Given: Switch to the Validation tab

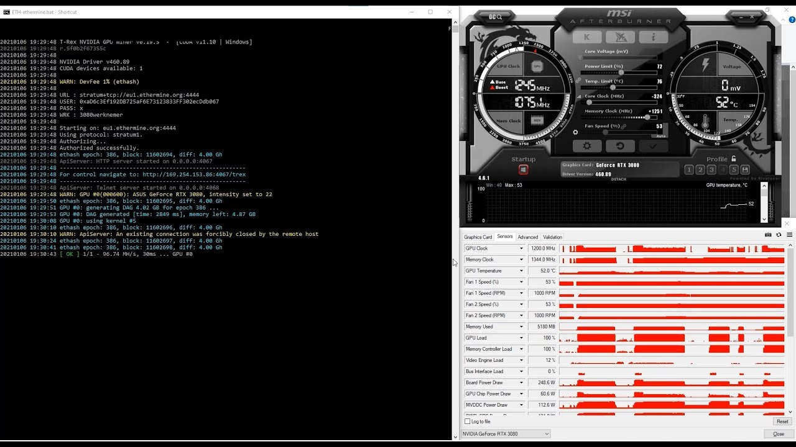Looking at the screenshot, I should tap(552, 237).
